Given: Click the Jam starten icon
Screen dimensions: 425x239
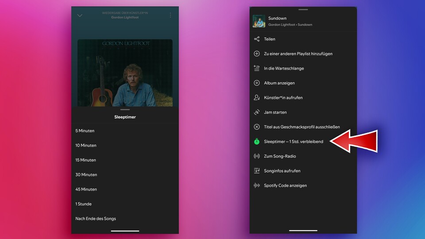Looking at the screenshot, I should coord(257,112).
